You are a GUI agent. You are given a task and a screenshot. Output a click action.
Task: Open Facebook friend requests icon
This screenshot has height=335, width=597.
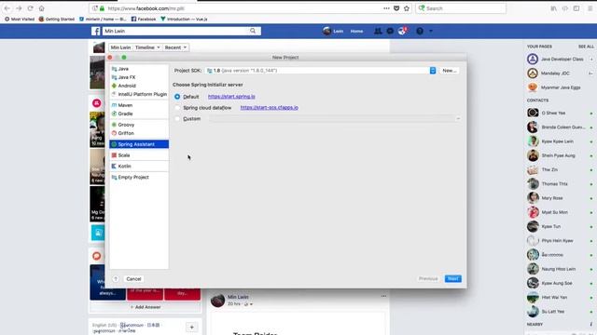378,31
